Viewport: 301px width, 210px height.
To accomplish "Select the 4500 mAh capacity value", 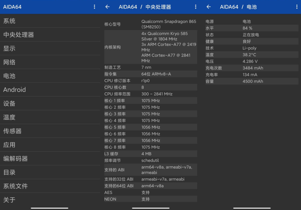I will point(253,81).
